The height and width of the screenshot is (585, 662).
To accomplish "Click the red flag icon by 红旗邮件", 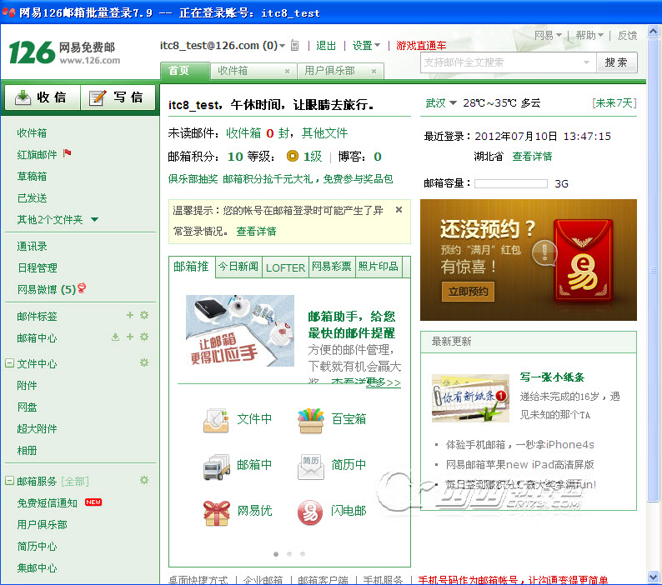I will click(68, 153).
